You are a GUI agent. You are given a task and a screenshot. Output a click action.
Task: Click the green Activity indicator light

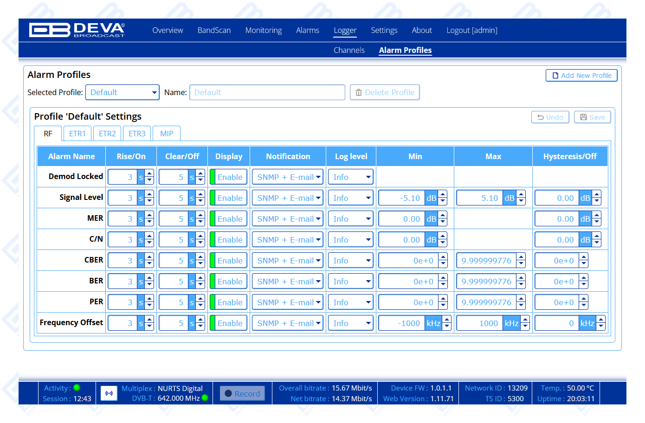click(x=77, y=388)
